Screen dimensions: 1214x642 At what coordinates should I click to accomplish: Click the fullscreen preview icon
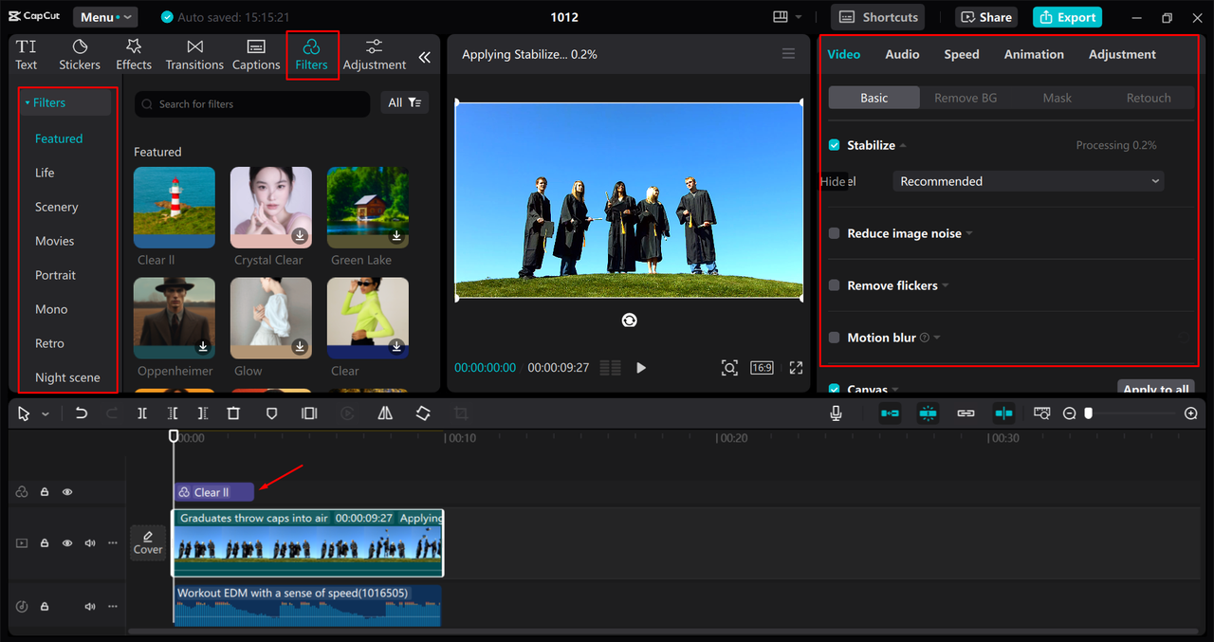(x=796, y=367)
